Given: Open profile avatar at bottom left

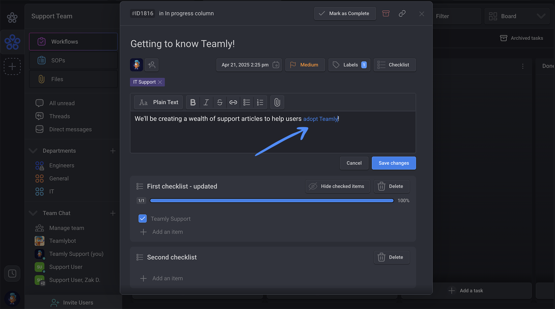Looking at the screenshot, I should (x=12, y=298).
